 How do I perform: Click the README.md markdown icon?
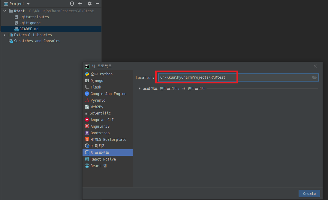[16, 29]
